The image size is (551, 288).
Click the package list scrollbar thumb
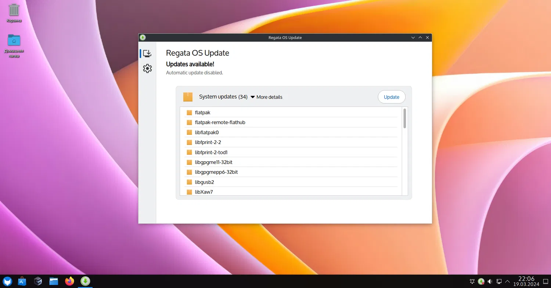point(405,118)
